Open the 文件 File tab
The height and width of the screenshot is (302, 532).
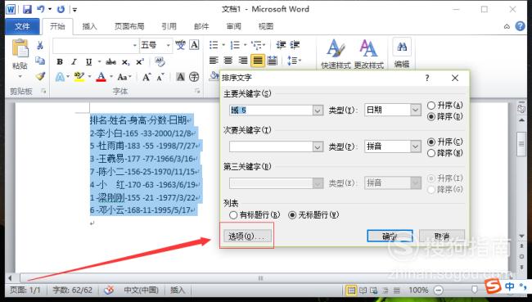click(x=22, y=26)
